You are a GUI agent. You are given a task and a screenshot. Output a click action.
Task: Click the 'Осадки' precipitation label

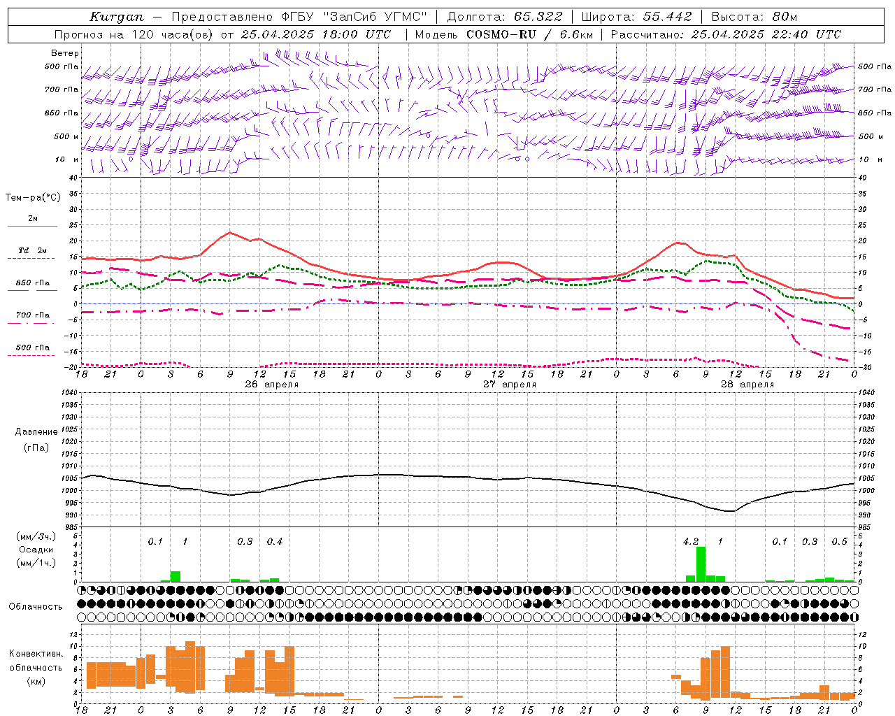pyautogui.click(x=36, y=550)
